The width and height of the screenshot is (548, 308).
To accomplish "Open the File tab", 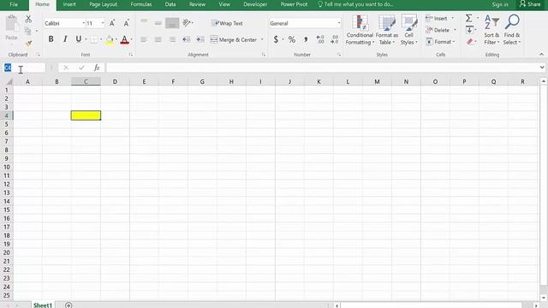I will point(14,4).
